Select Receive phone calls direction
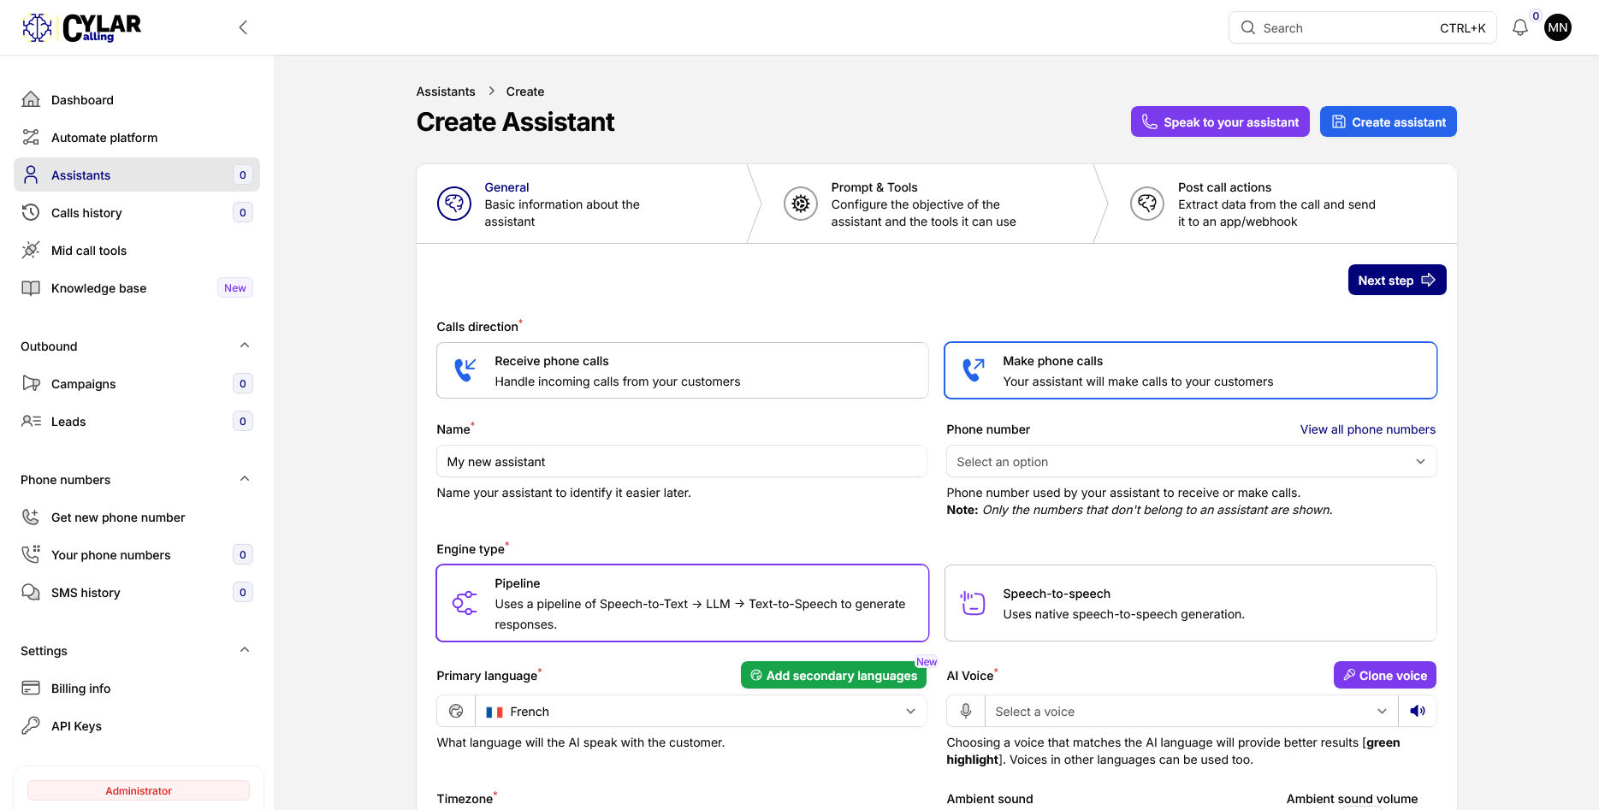Image resolution: width=1599 pixels, height=810 pixels. pyautogui.click(x=682, y=370)
